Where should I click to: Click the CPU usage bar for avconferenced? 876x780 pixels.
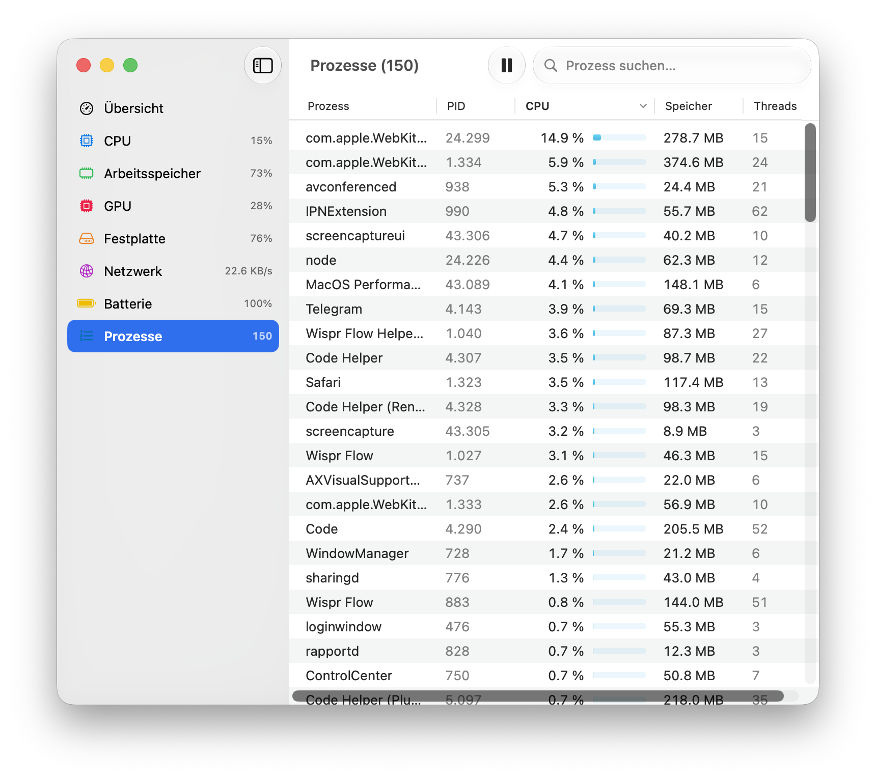pyautogui.click(x=619, y=186)
